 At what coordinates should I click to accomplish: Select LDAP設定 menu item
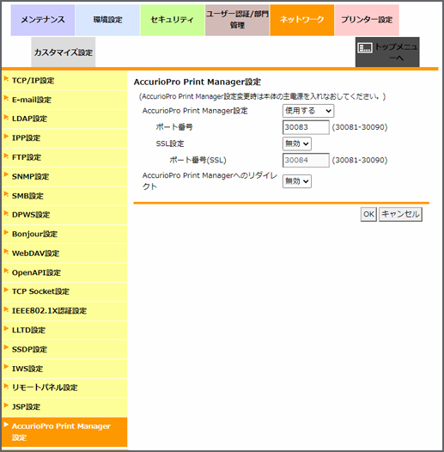tap(64, 119)
